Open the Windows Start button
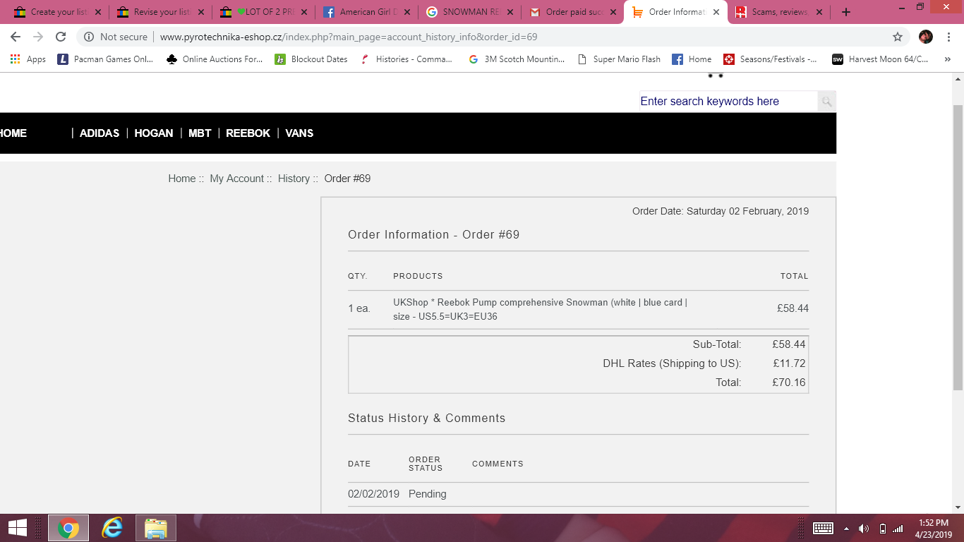 (18, 528)
